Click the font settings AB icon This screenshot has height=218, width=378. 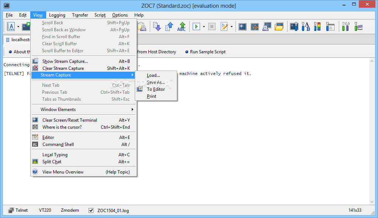tap(306, 26)
